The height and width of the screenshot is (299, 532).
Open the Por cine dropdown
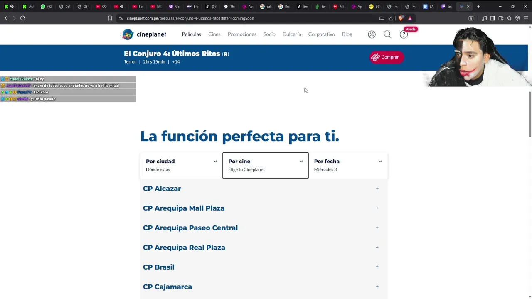266,165
